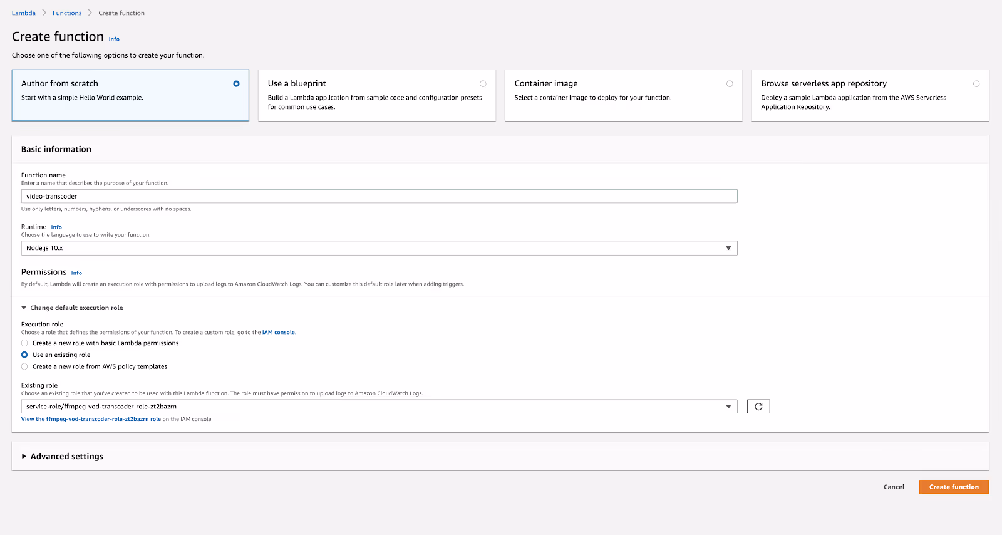
Task: Open Info link next to Runtime label
Action: (x=56, y=227)
